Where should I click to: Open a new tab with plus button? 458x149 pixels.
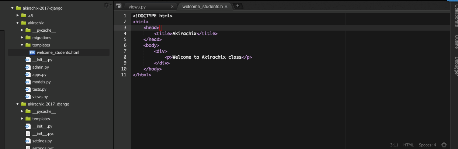[238, 6]
